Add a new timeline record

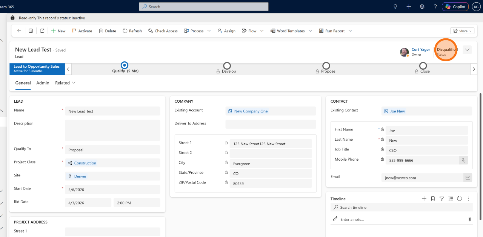(424, 199)
